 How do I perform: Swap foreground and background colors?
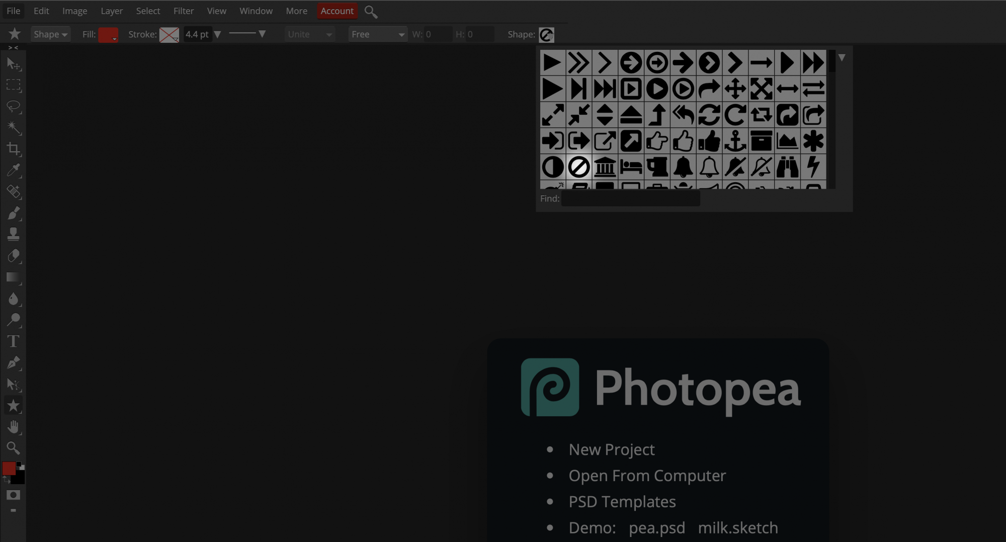[6, 481]
